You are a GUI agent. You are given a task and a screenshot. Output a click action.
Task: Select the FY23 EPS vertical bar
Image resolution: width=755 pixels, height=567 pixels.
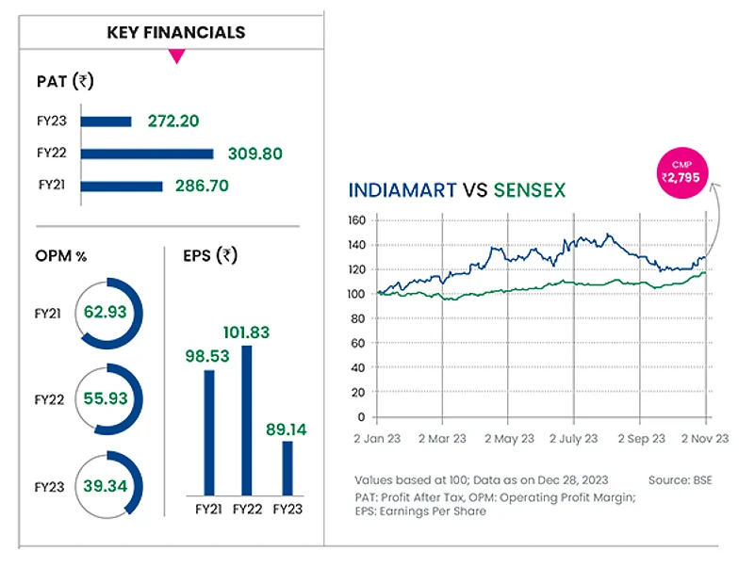coord(287,467)
